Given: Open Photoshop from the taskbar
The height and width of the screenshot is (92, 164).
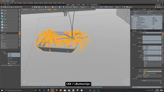Looking at the screenshot, I should point(98,90).
